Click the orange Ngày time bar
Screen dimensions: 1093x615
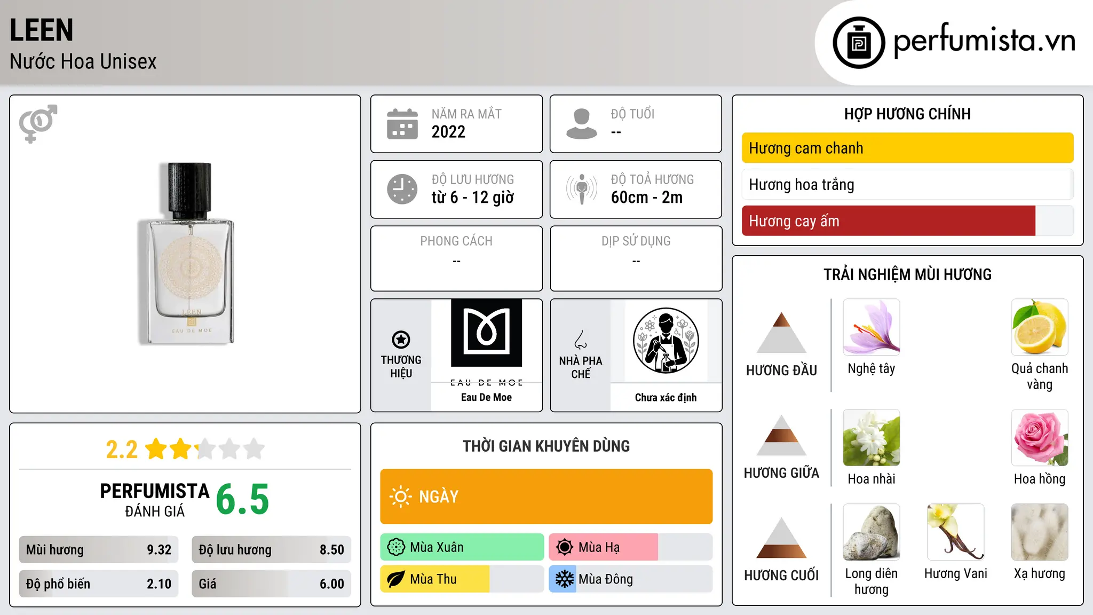(x=546, y=496)
